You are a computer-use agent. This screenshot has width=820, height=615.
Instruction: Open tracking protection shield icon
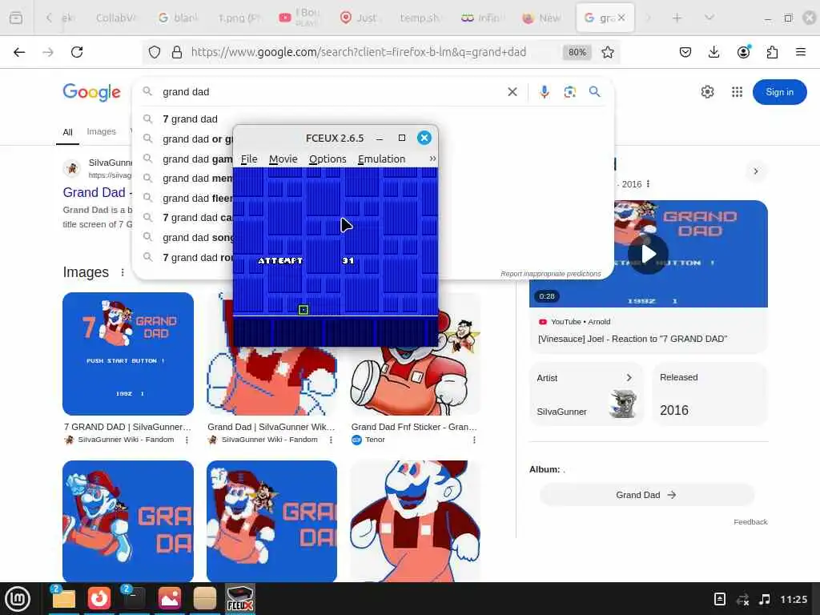click(155, 52)
